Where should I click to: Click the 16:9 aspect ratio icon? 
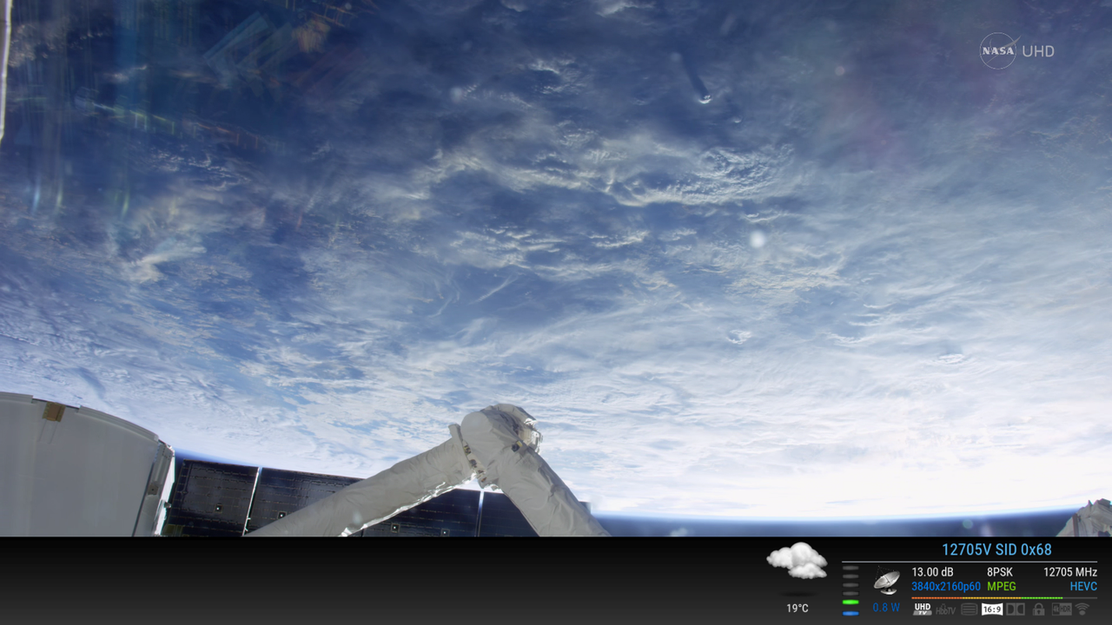[992, 609]
